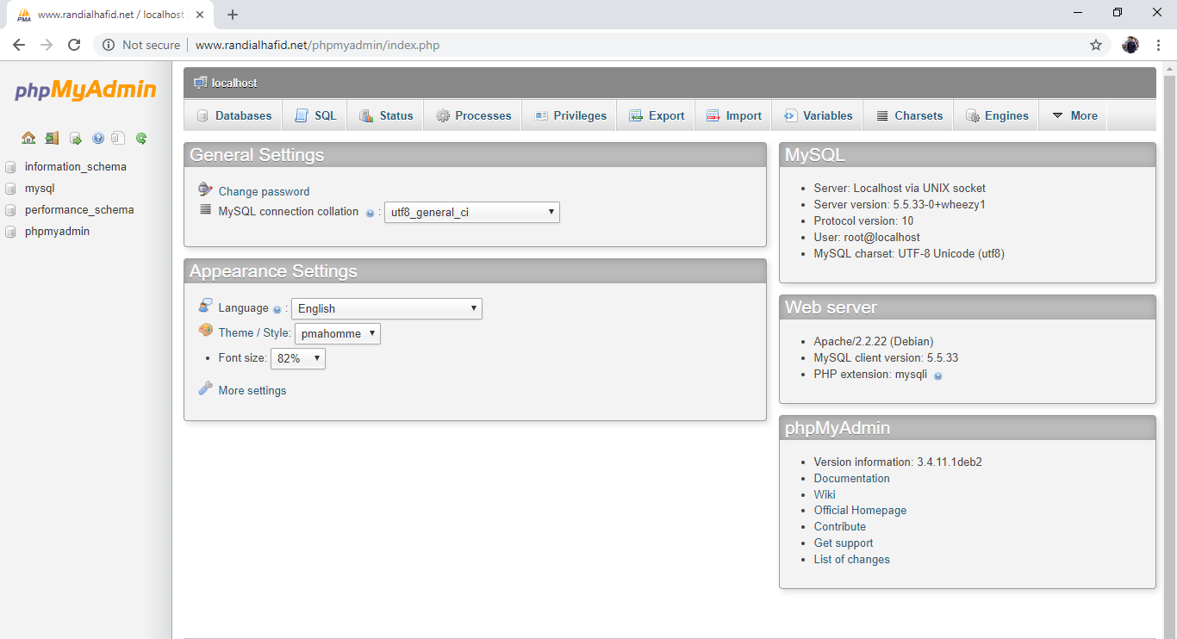Click the Engines tab icon
Screen dimensions: 1177x639
[972, 115]
